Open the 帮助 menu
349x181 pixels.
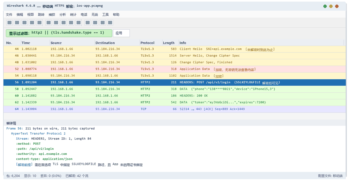(116, 15)
